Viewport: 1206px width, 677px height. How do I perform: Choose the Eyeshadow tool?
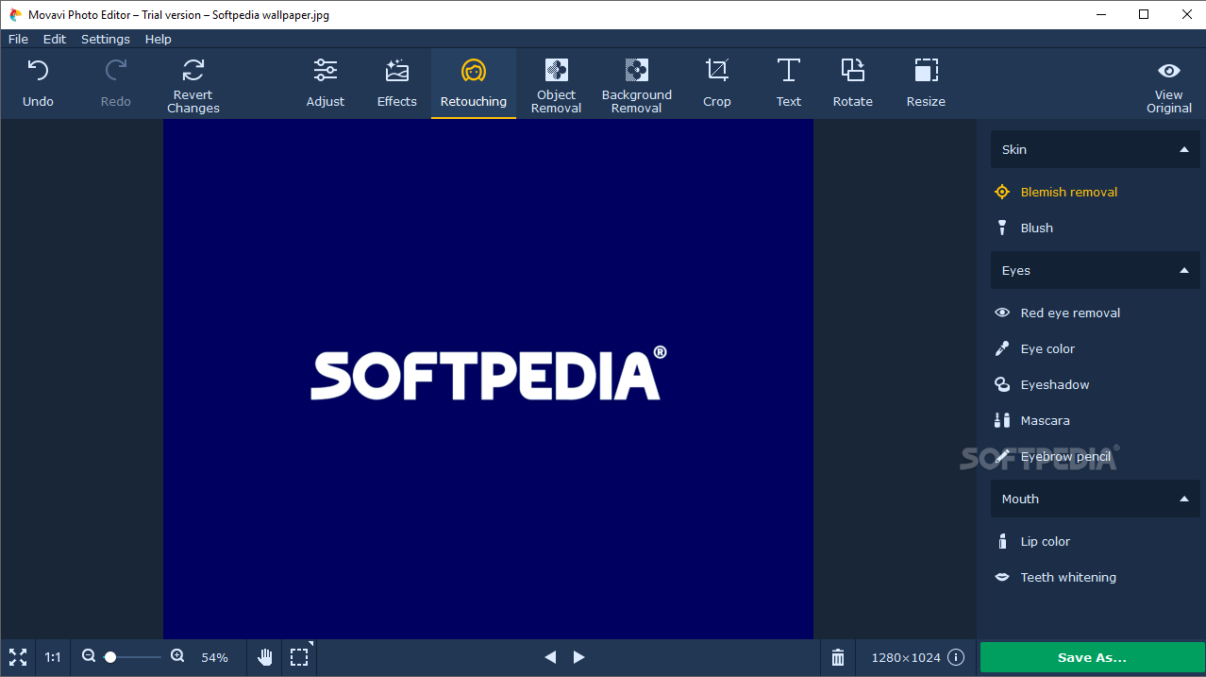pos(1042,384)
